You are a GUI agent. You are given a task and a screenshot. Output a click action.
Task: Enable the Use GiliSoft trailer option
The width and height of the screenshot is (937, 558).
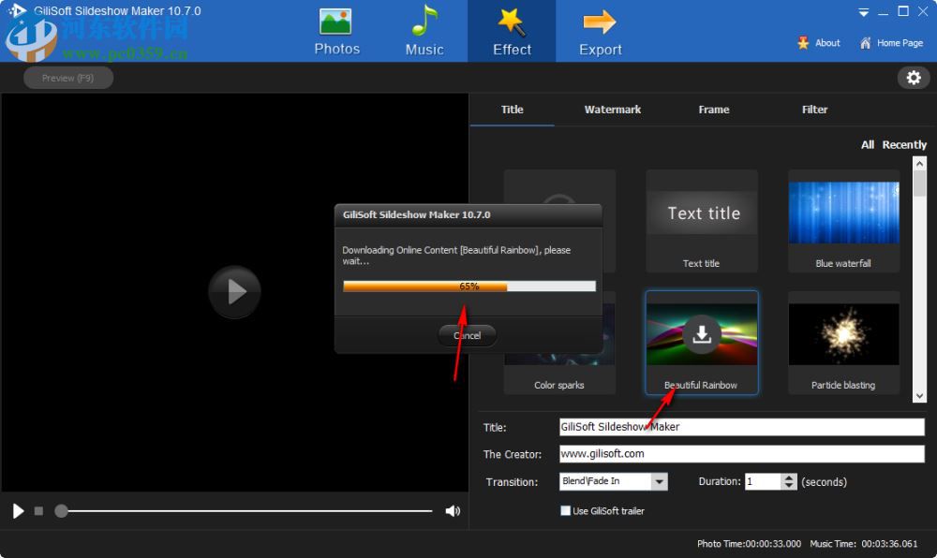click(566, 510)
